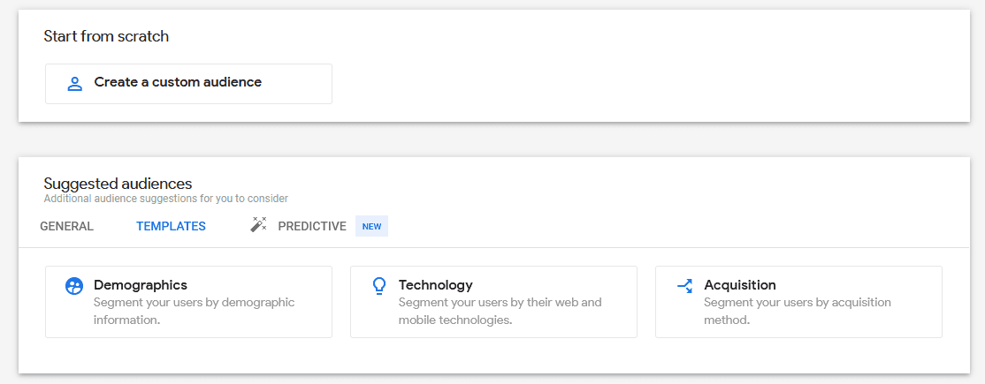This screenshot has height=384, width=985.
Task: Click the Acquisition branching arrows icon
Action: (x=684, y=286)
